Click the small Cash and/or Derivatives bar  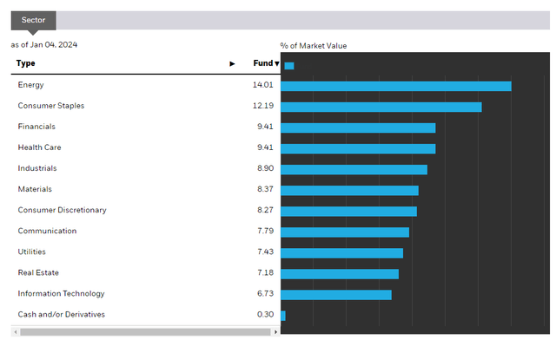(283, 316)
